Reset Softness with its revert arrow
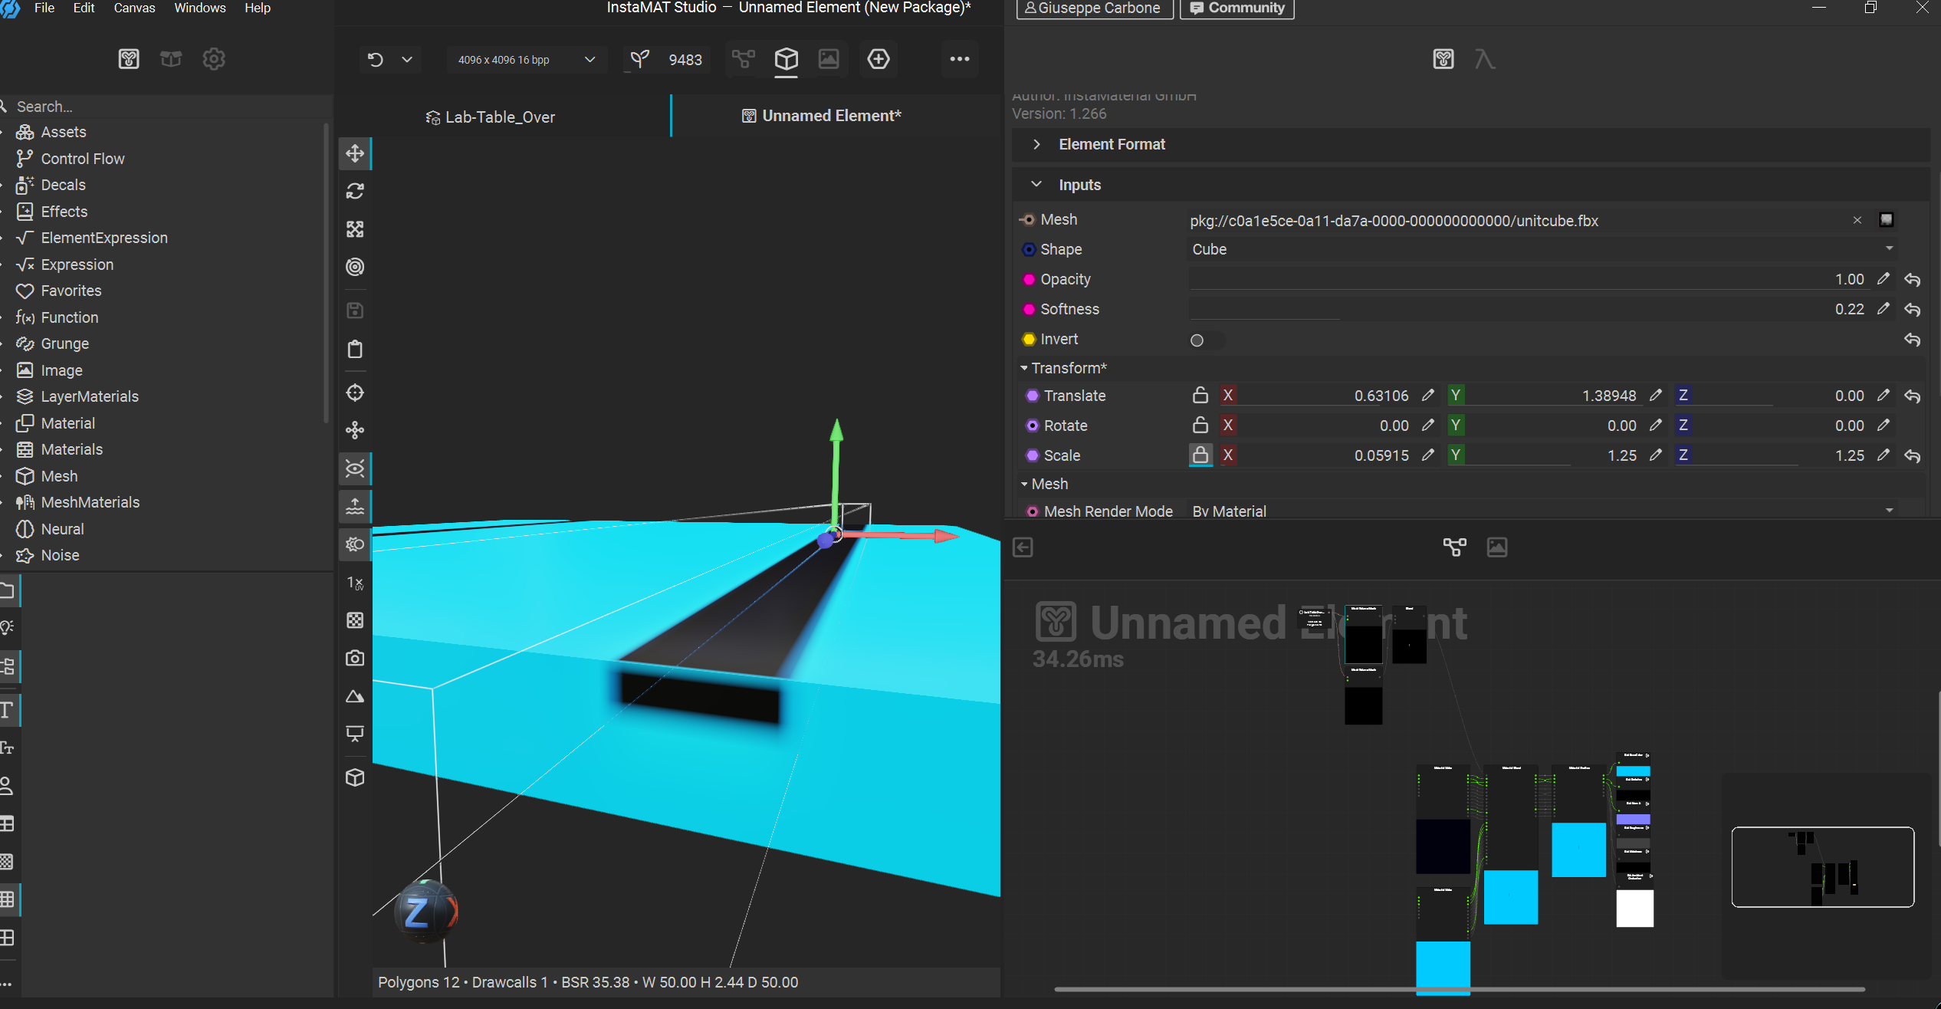 click(1913, 310)
